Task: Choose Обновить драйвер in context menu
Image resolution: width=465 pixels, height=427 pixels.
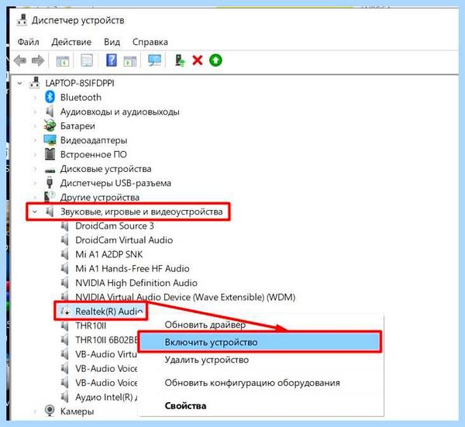Action: point(205,325)
